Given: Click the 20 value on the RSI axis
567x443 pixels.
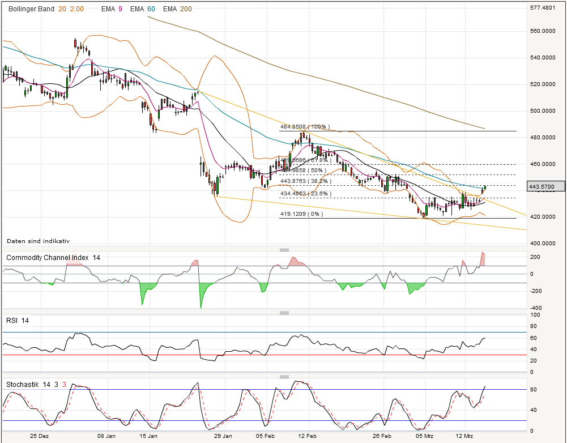Looking at the screenshot, I should [x=534, y=360].
